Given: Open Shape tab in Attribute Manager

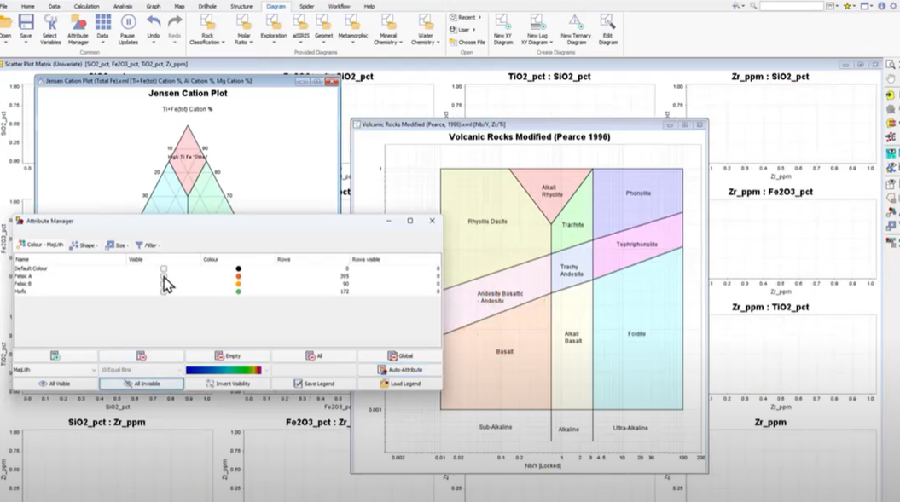Looking at the screenshot, I should tap(84, 245).
